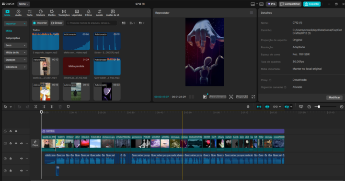Click the undo arrow in timeline toolbar
345x181 pixels.
[x=19, y=106]
